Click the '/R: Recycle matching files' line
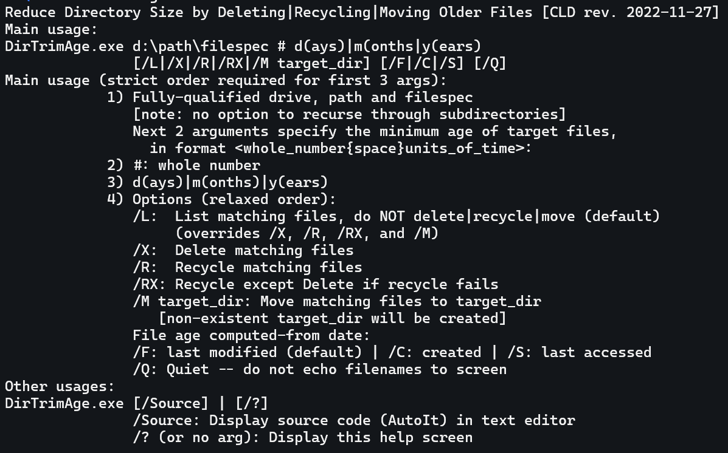This screenshot has width=728, height=453. (x=247, y=267)
